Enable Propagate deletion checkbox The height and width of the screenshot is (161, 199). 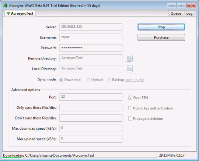coord(130,119)
